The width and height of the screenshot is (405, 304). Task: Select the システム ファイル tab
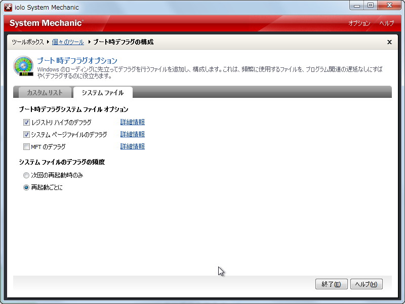(103, 93)
